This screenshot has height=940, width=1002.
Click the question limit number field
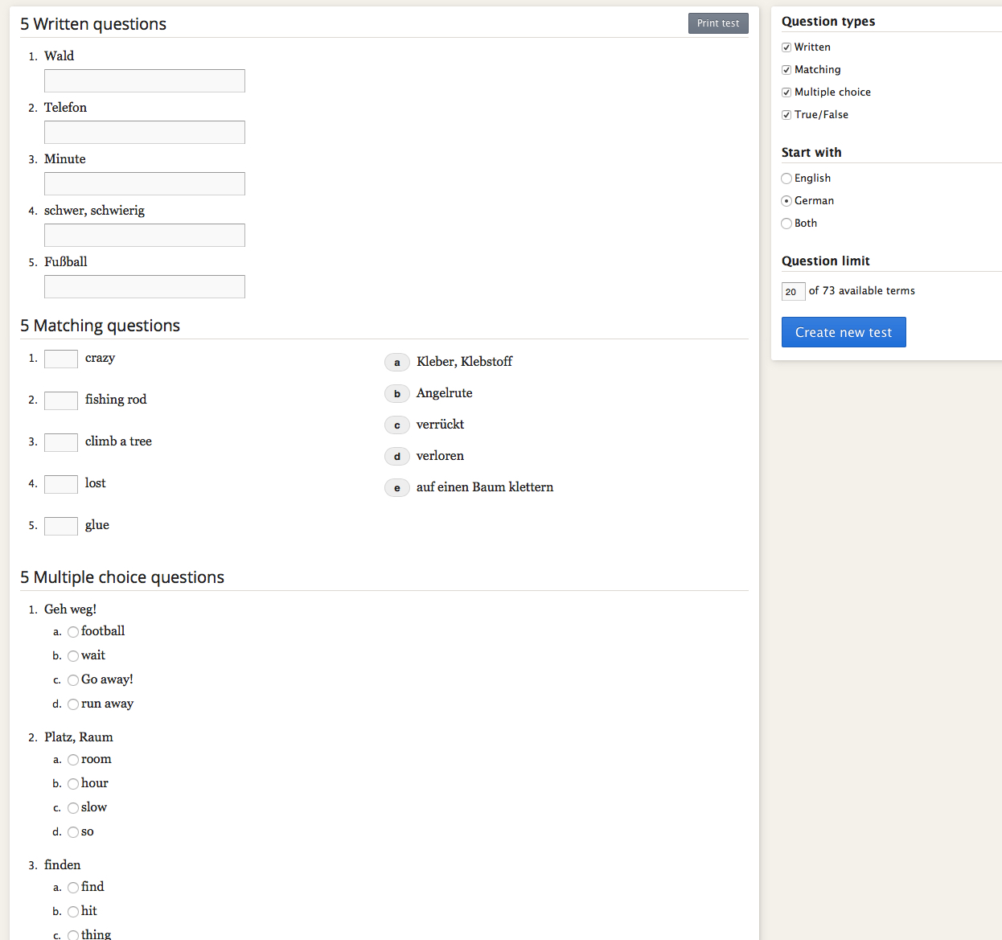click(x=792, y=291)
